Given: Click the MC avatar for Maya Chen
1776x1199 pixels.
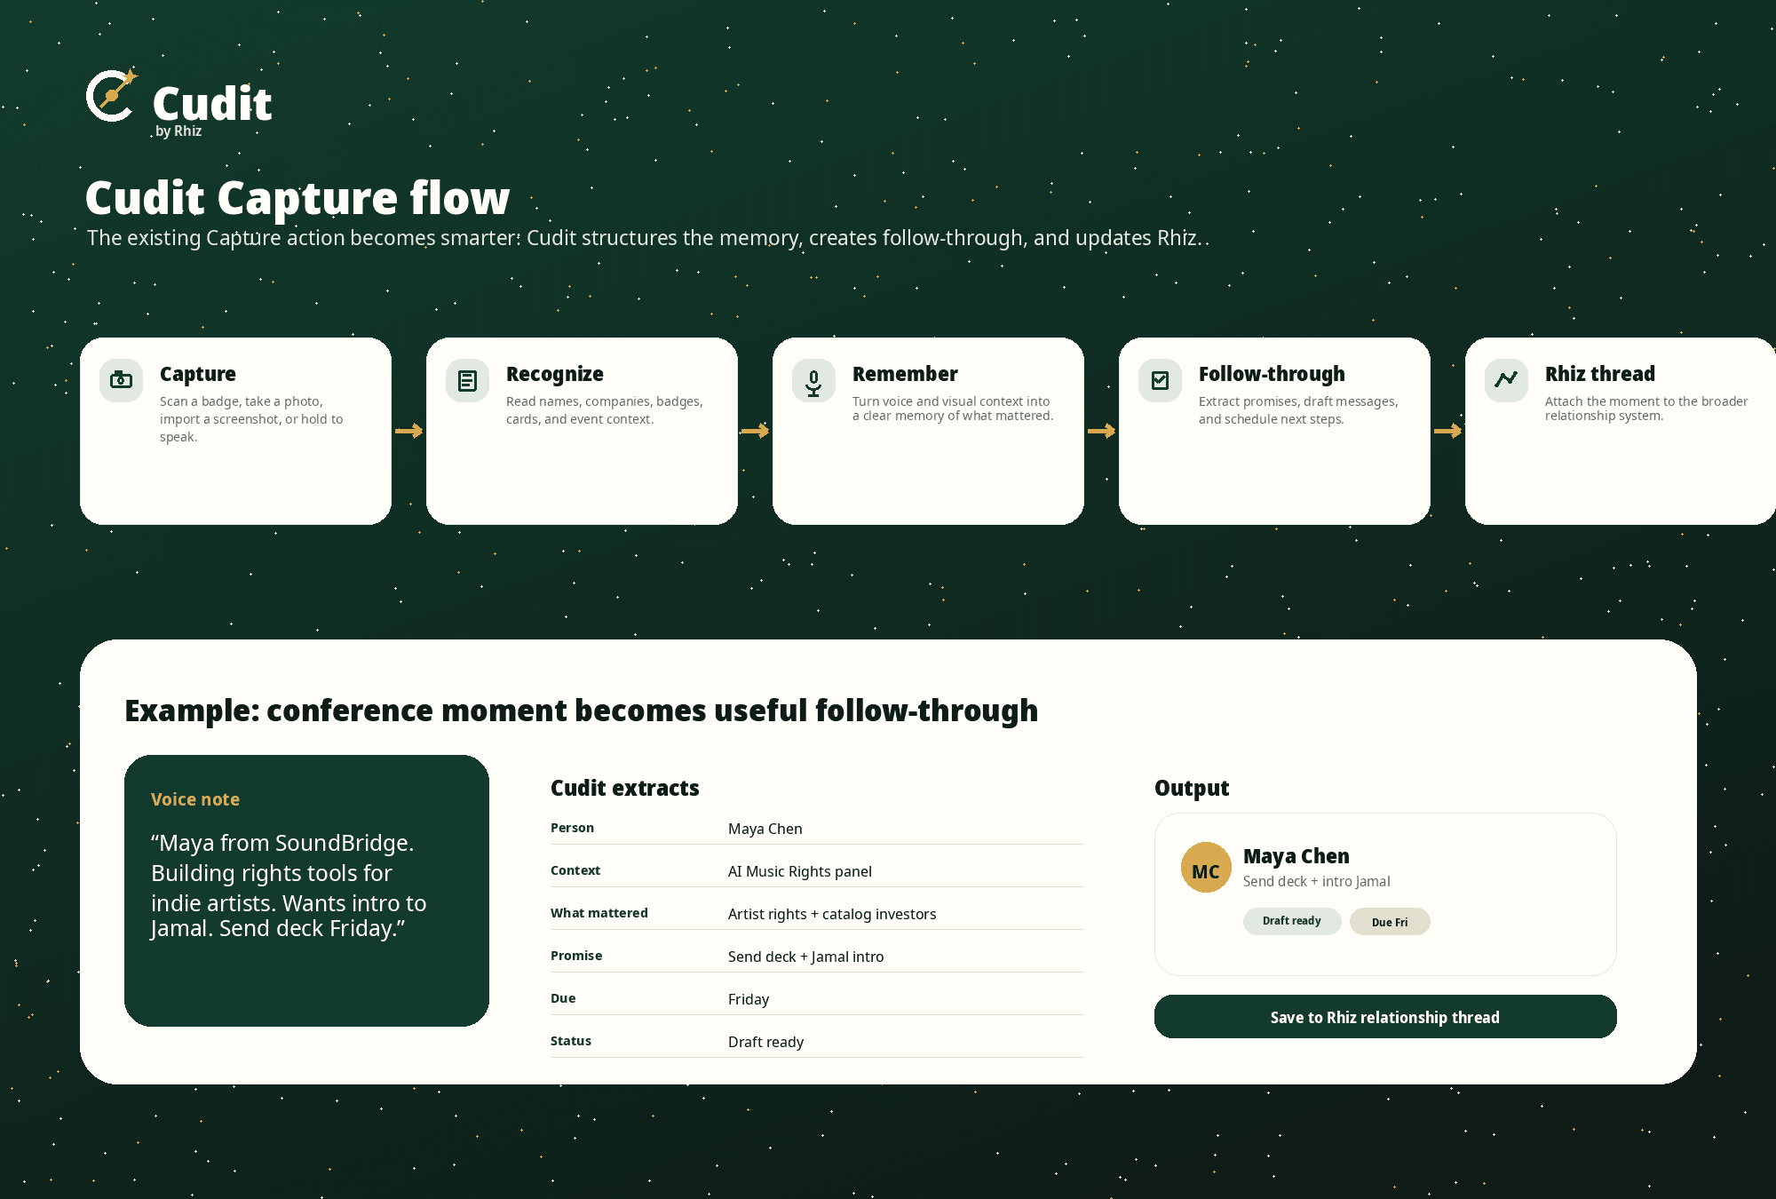Looking at the screenshot, I should pos(1206,868).
